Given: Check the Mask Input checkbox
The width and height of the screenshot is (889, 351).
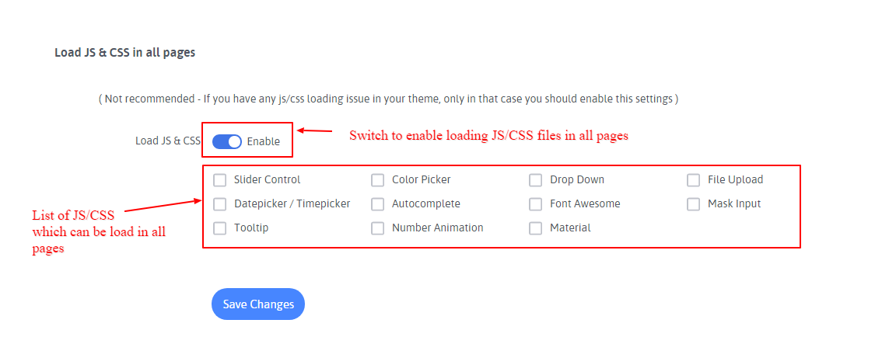Looking at the screenshot, I should [x=694, y=204].
